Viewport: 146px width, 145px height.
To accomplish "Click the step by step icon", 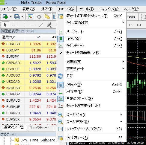I will click(61, 129).
